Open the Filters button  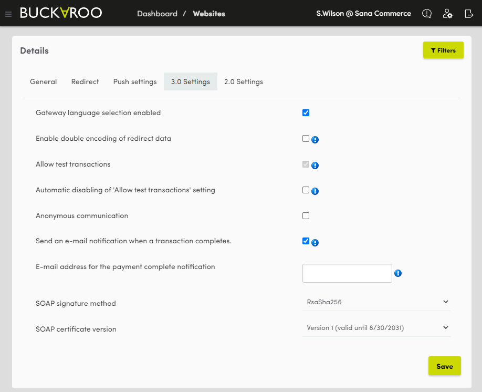tap(443, 50)
